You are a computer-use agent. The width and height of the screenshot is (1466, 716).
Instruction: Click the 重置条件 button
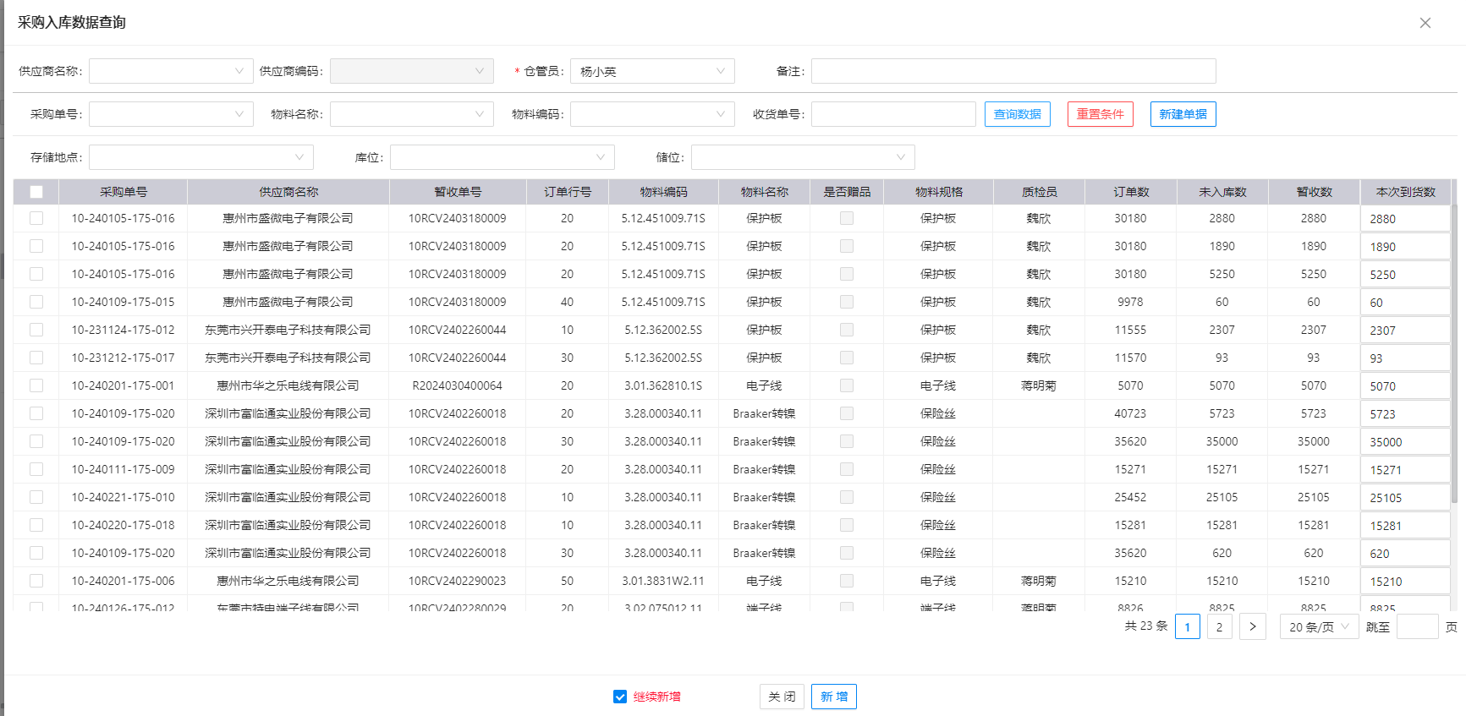click(x=1101, y=114)
